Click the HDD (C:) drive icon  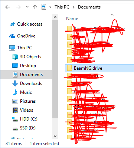point(15,119)
